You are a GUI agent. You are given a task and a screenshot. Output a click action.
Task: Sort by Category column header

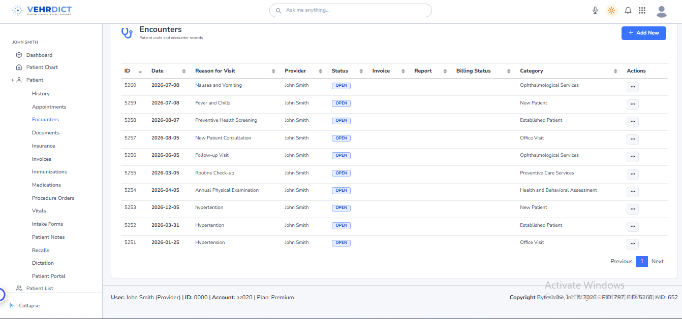pos(531,71)
